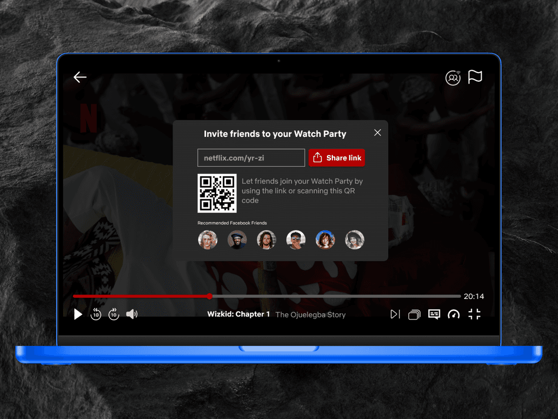
Task: Select the friend wearing a dark beanie
Action: pyautogui.click(x=237, y=240)
